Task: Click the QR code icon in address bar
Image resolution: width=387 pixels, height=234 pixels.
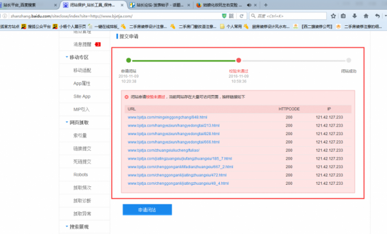Action: (x=231, y=16)
